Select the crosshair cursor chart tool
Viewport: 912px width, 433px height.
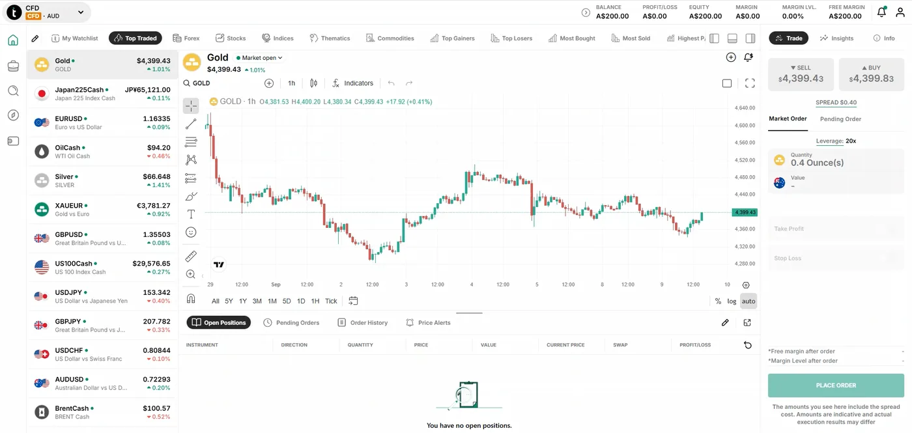click(x=191, y=106)
